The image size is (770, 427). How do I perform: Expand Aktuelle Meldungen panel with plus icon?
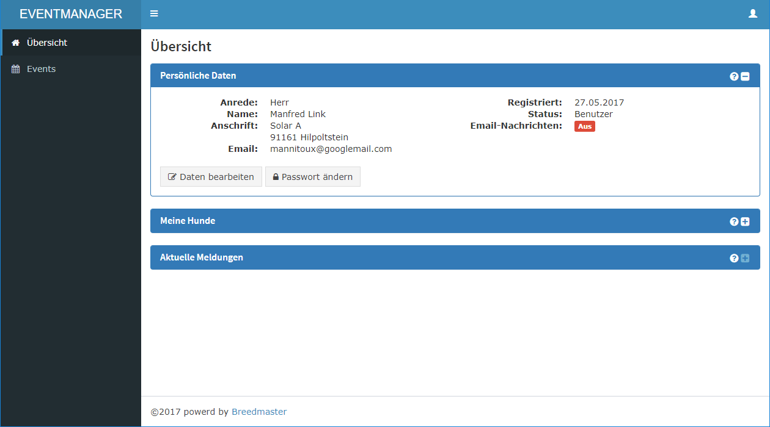pyautogui.click(x=745, y=258)
